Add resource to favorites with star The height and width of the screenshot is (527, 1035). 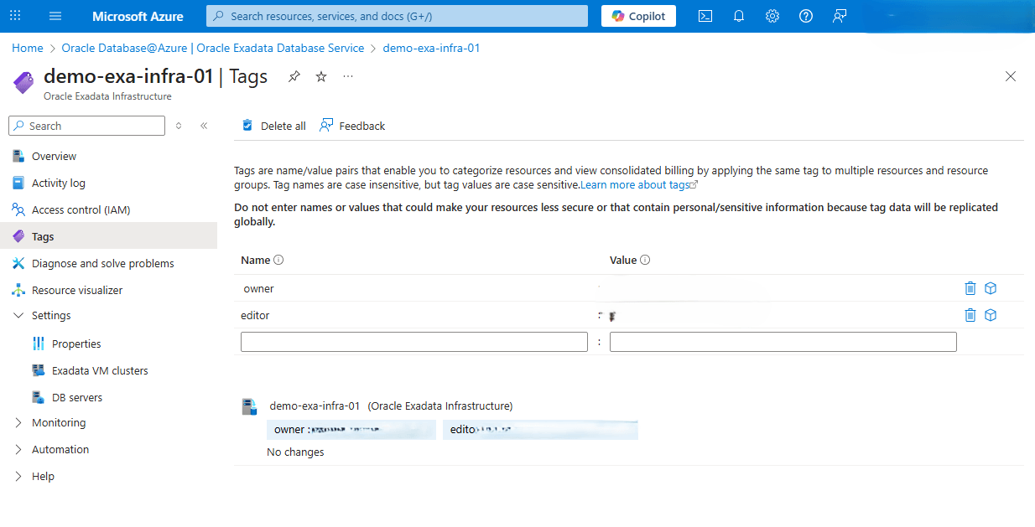tap(321, 76)
